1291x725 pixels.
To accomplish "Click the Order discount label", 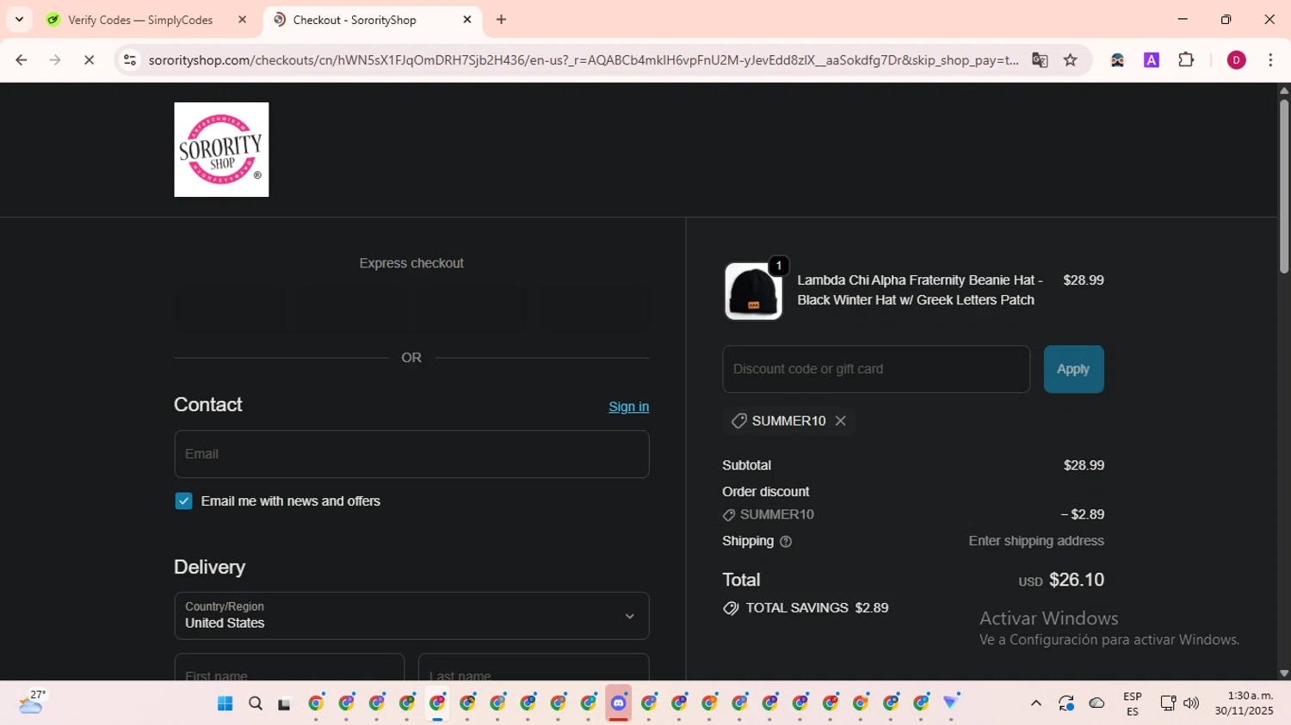I will (765, 492).
